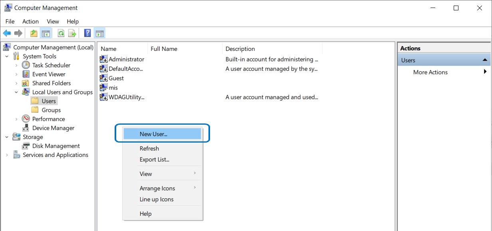The image size is (492, 231).
Task: Collapse the Local Users and Groups node
Action: pos(16,92)
